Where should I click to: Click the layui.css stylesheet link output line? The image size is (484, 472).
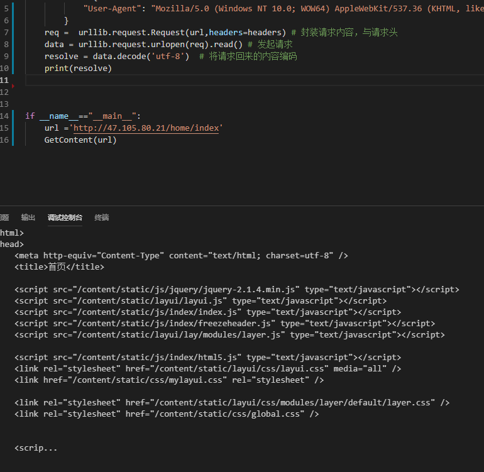207,368
